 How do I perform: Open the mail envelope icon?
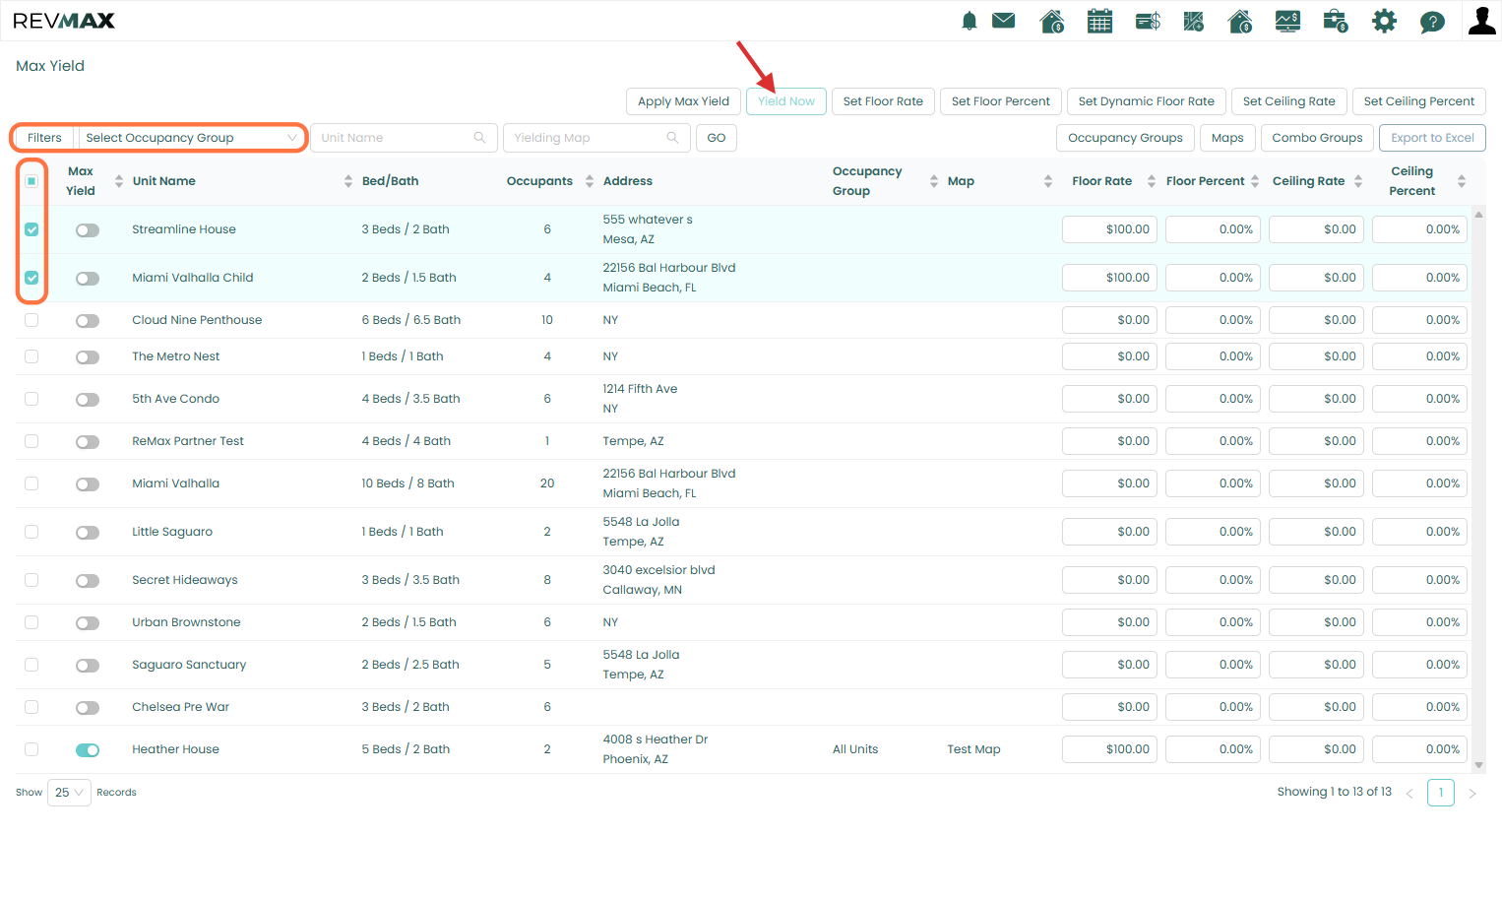(1003, 21)
